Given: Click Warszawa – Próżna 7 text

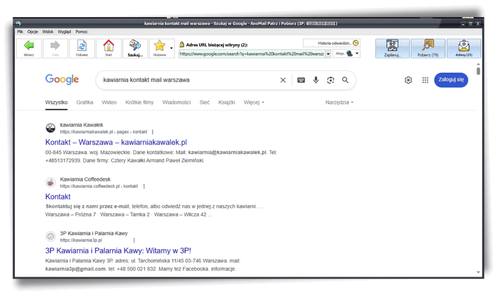Looking at the screenshot, I should click(70, 215).
